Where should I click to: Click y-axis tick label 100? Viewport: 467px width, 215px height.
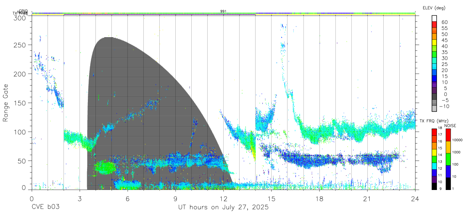click(x=20, y=132)
